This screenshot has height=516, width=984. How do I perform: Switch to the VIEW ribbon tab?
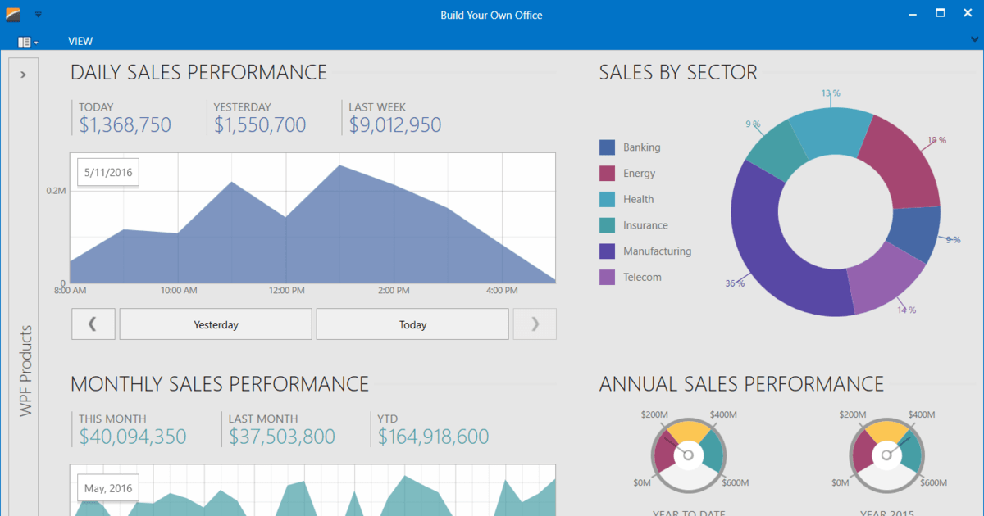click(80, 40)
